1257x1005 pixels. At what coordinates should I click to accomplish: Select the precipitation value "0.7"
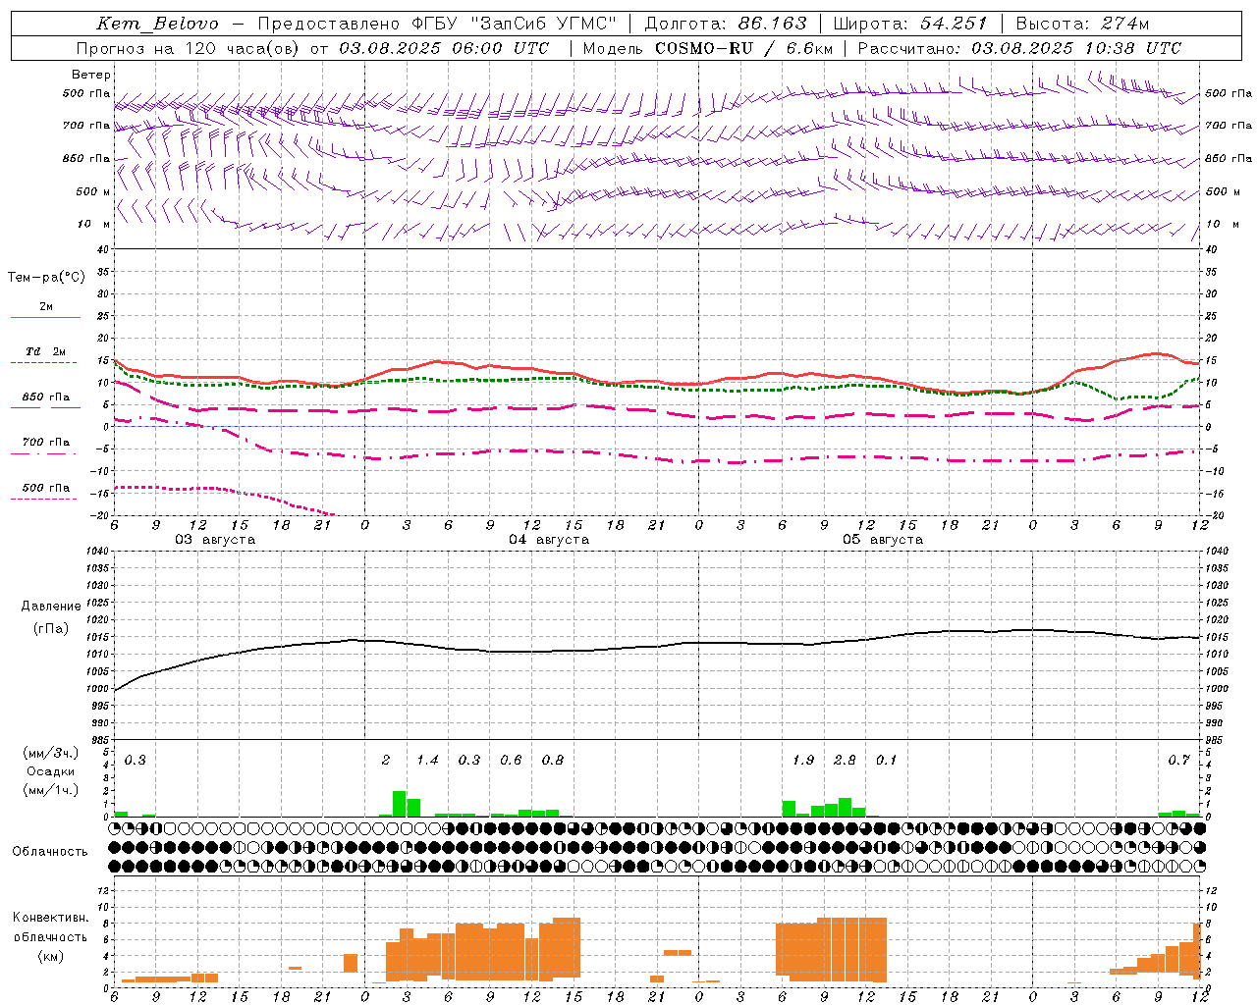1178,760
